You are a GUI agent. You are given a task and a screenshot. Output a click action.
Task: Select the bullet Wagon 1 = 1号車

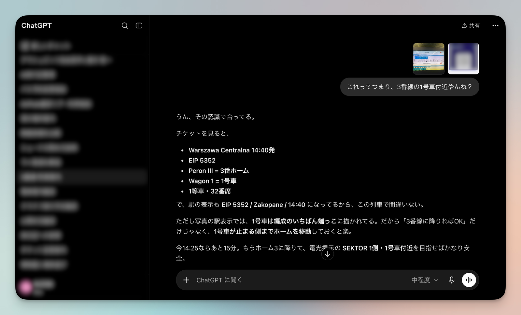coord(213,181)
